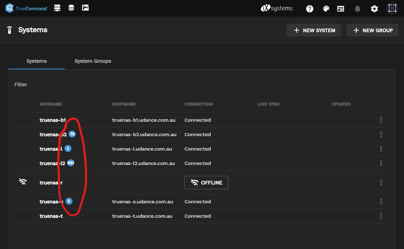
Task: Open the alerts bell icon
Action: (x=357, y=9)
